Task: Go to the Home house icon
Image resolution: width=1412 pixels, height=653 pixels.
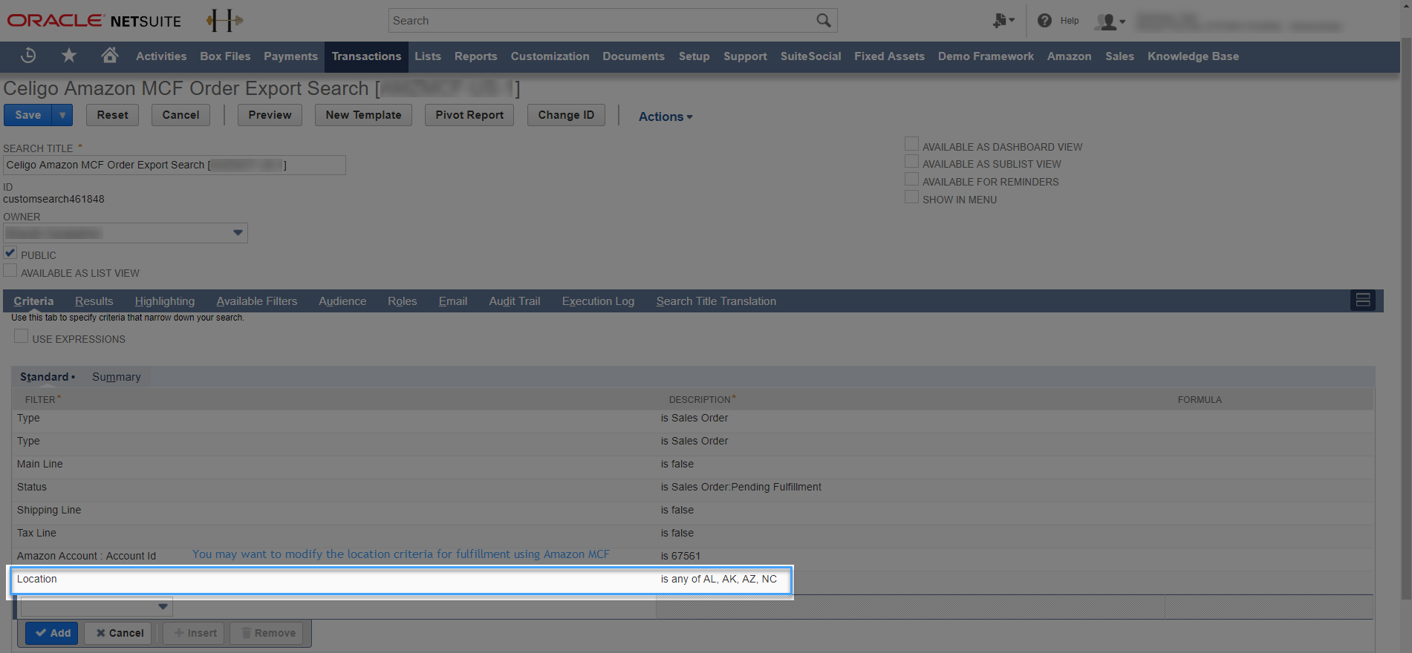Action: tap(110, 56)
